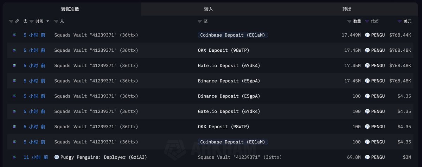
Task: Expand the 时间 sort dropdown arrow
Action: coord(47,21)
